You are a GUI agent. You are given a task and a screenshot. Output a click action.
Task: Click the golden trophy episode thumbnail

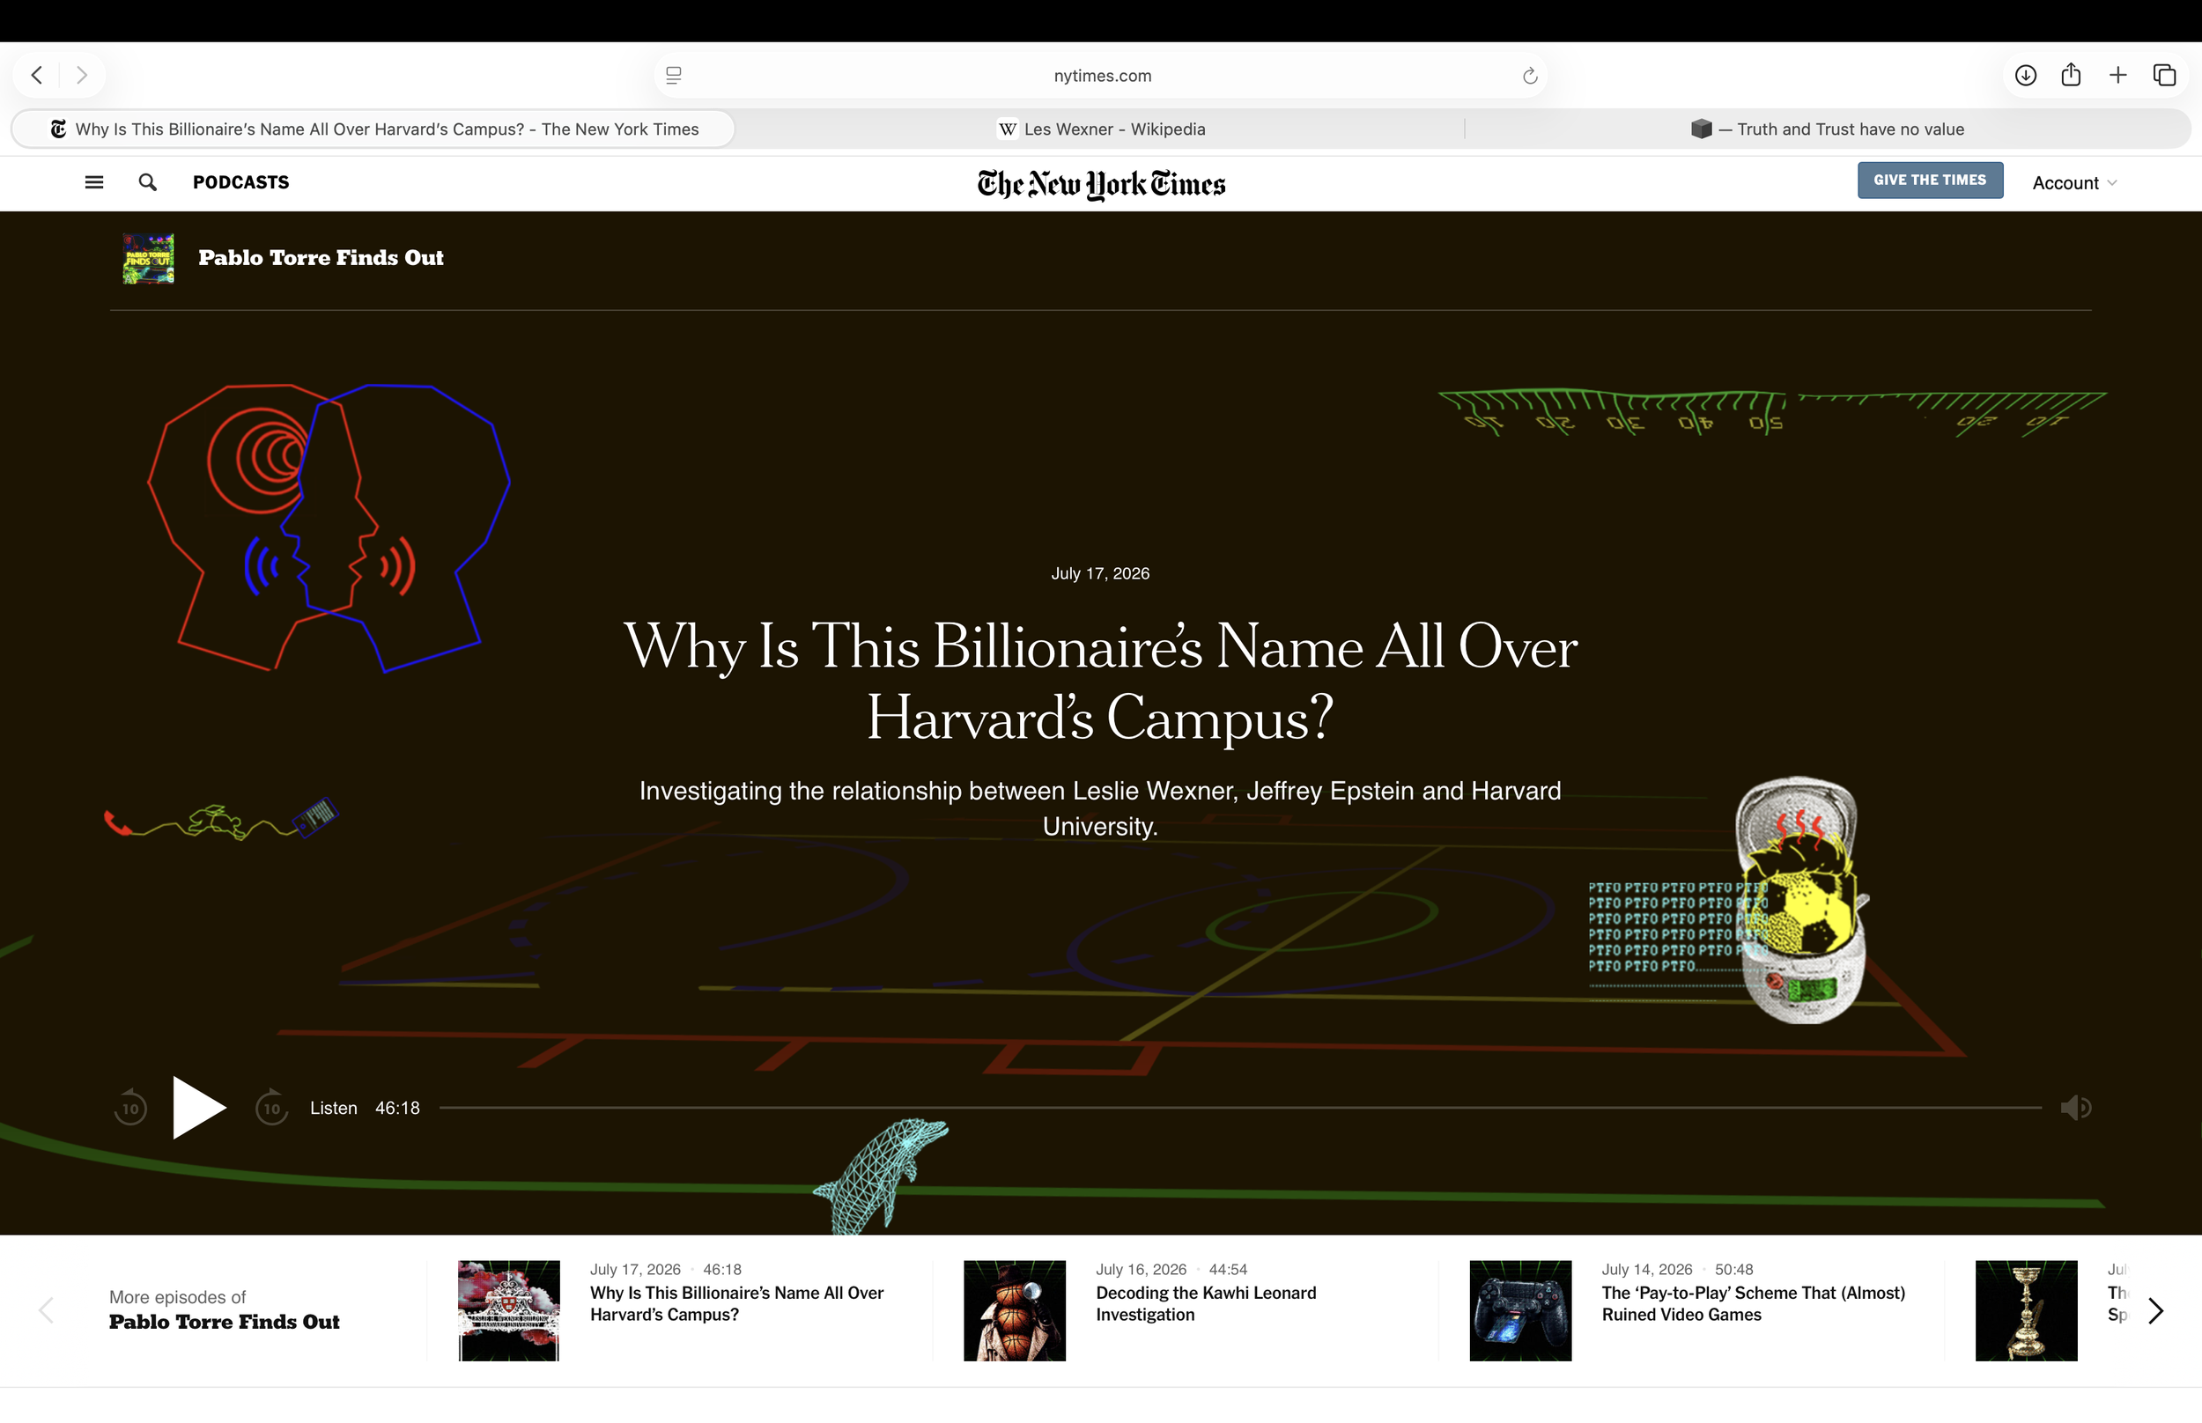click(2027, 1310)
